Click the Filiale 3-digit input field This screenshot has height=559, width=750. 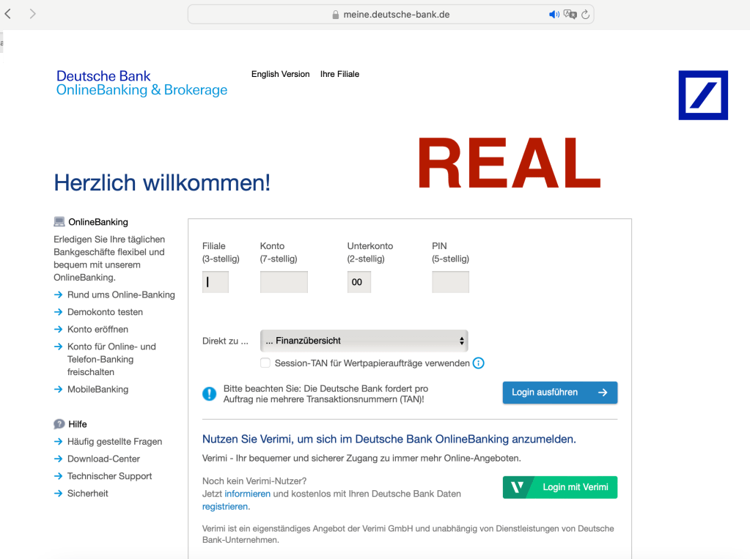pos(216,282)
